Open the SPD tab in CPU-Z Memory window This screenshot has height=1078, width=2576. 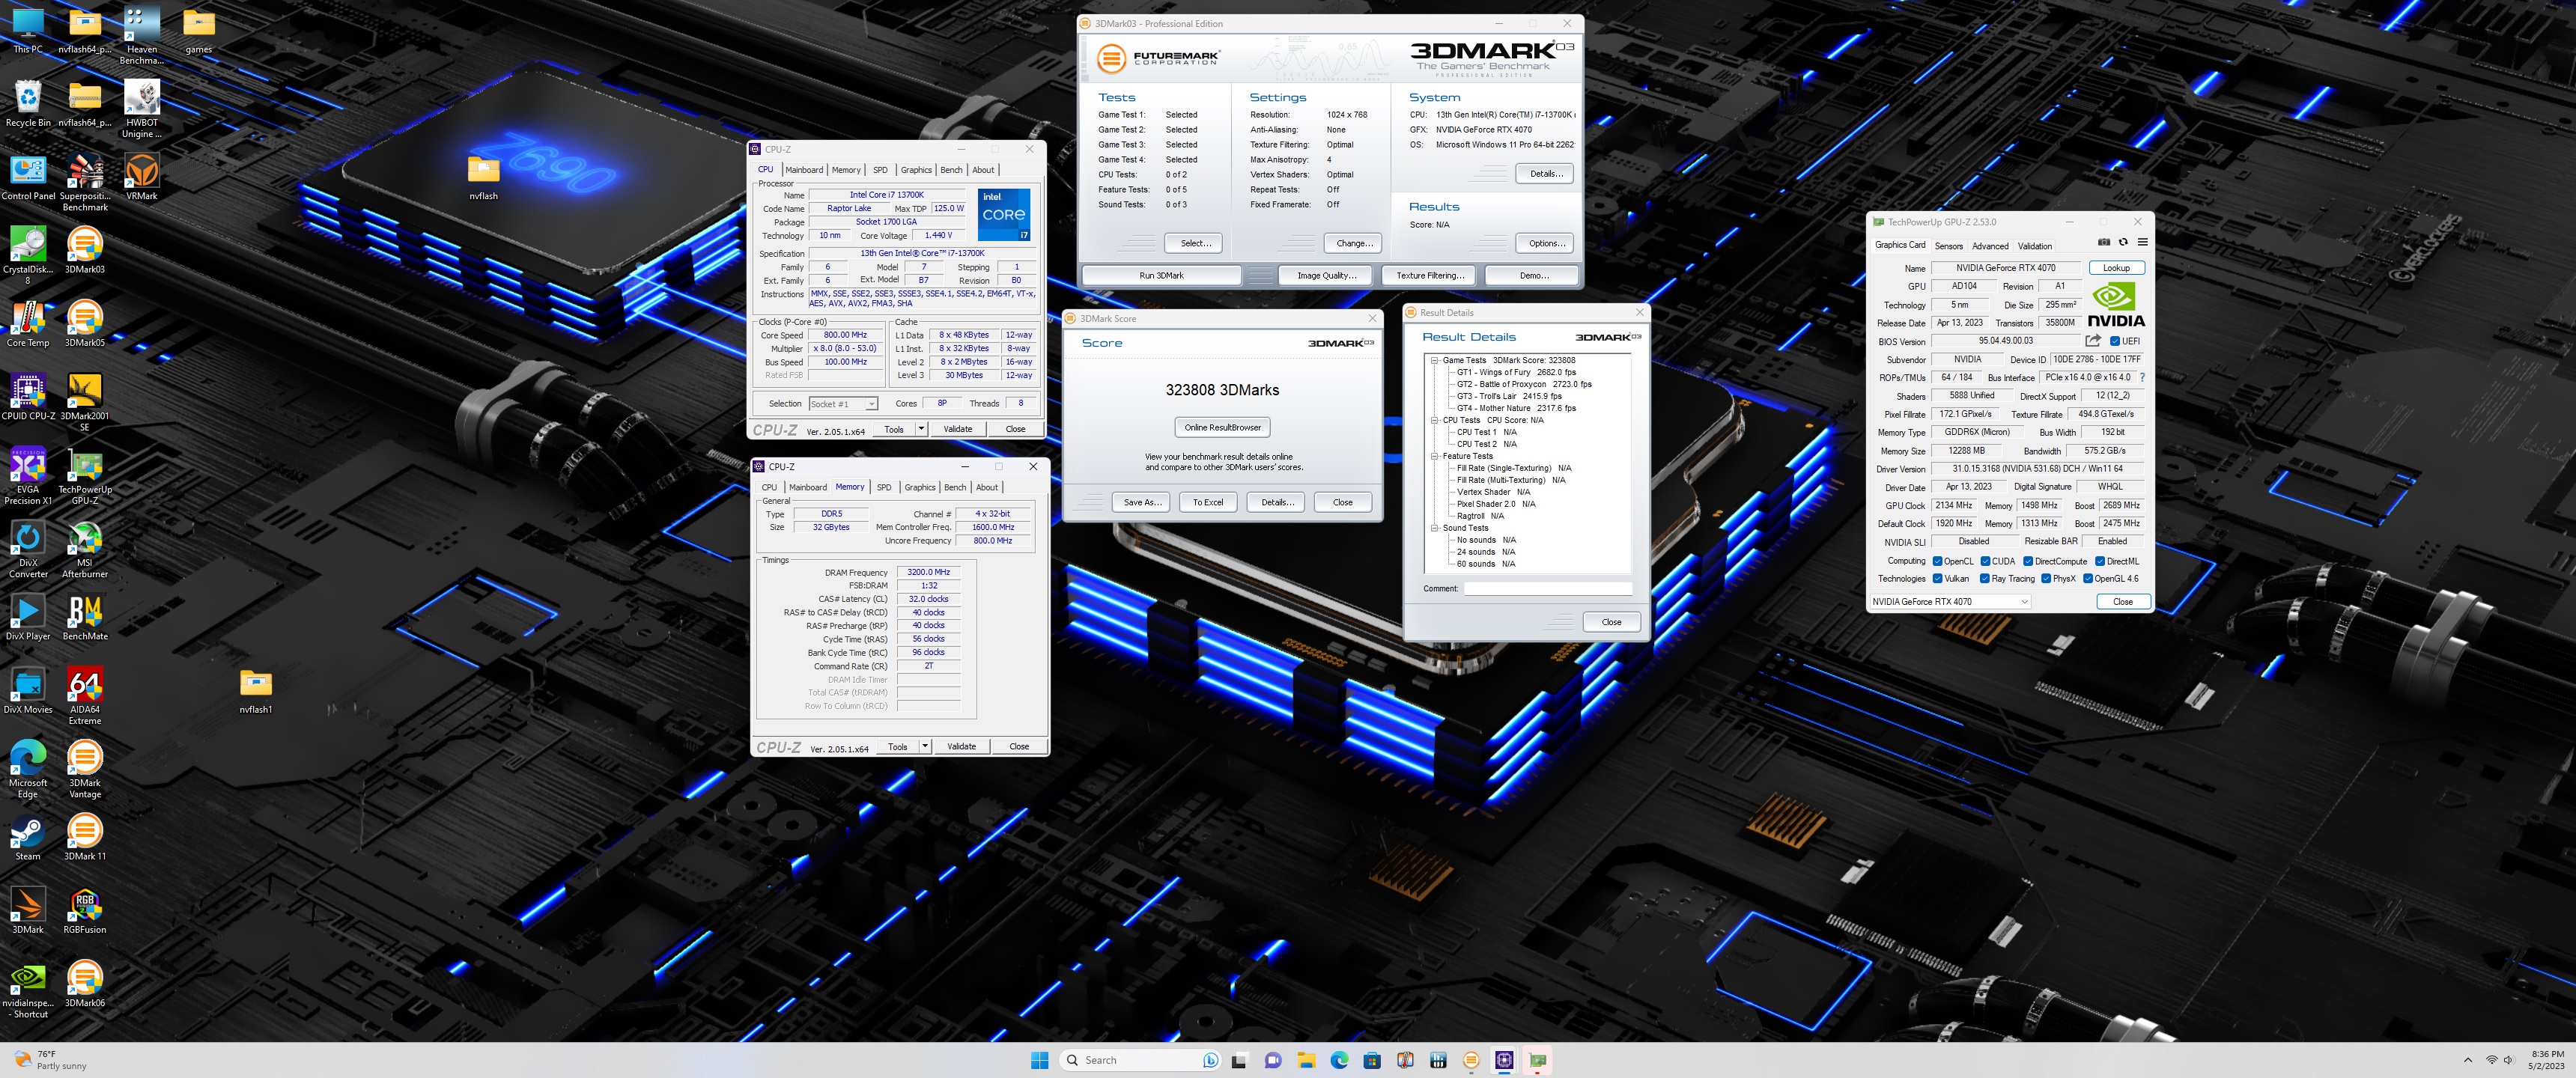(884, 487)
